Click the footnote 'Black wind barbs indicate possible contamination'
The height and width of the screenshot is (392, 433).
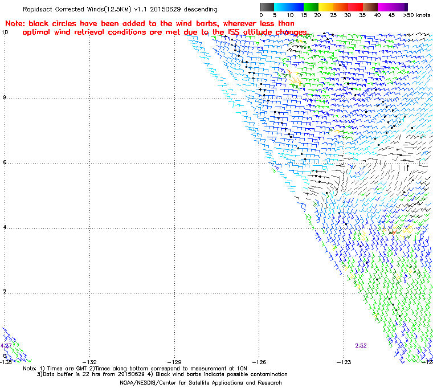click(x=222, y=374)
